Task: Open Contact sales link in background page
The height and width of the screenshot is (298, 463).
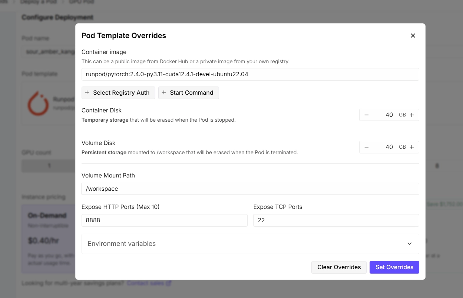Action: pyautogui.click(x=149, y=283)
